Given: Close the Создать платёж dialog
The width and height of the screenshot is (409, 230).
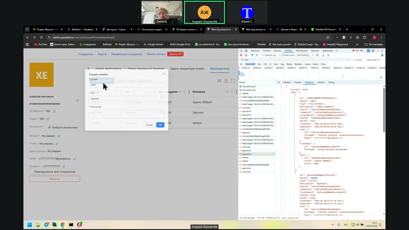Looking at the screenshot, I should click(164, 74).
